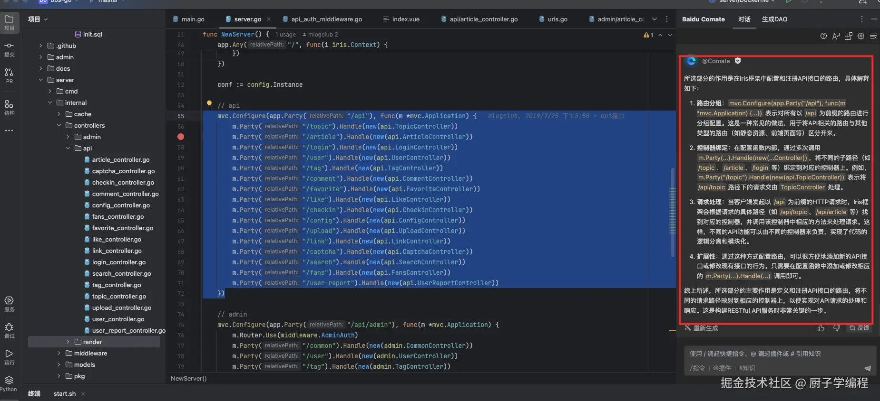
Task: Send the Comate chat message
Action: (x=867, y=368)
